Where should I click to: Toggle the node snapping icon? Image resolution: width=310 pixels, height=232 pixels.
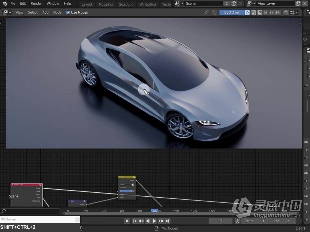(x=286, y=12)
